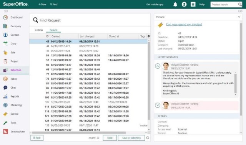This screenshot has width=246, height=145.
Task: Select the Results tab
Action: pyautogui.click(x=53, y=30)
